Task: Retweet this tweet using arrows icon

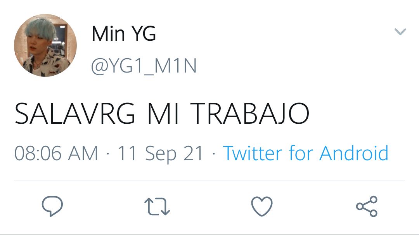Action: [157, 206]
